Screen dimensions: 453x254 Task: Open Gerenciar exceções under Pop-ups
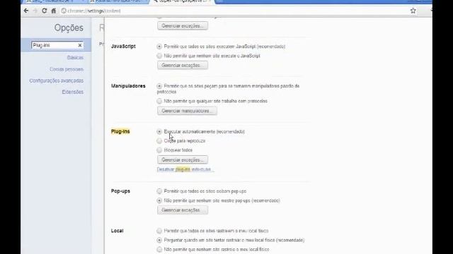(183, 210)
